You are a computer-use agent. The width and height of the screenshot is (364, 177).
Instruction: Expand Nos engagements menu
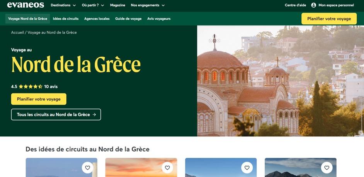tap(148, 5)
